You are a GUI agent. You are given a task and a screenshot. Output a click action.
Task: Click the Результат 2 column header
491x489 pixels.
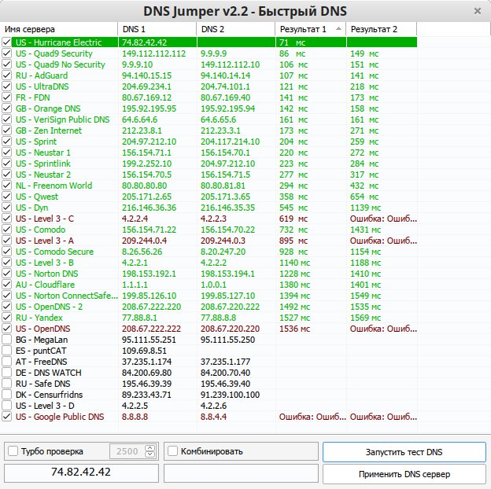381,29
